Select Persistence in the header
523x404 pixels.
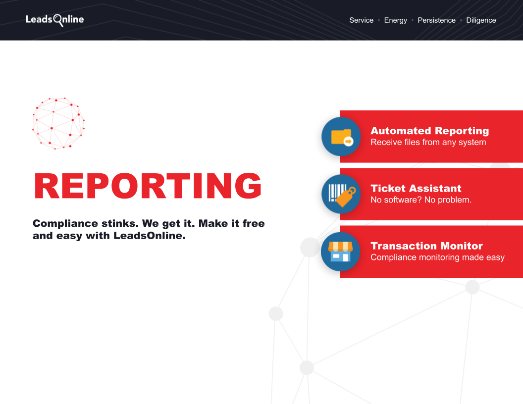tap(437, 20)
